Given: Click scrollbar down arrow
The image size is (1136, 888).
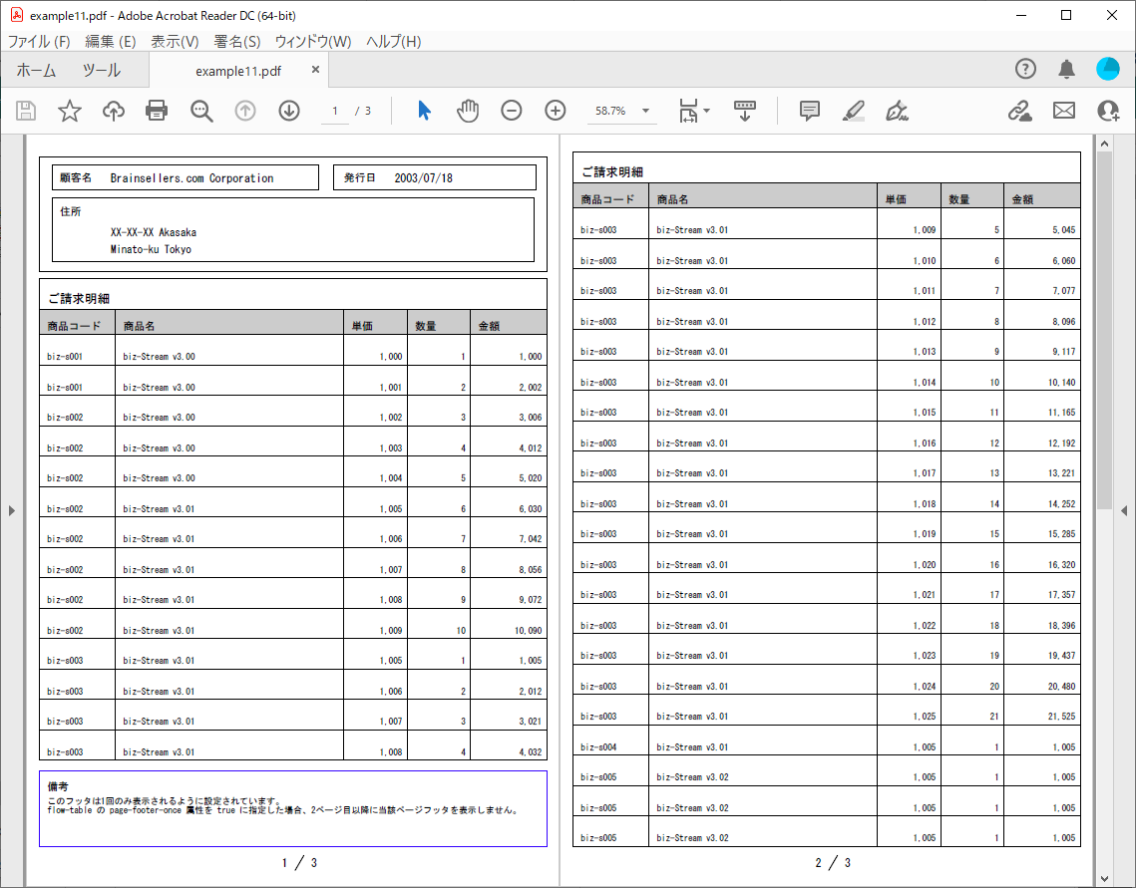Looking at the screenshot, I should tap(1104, 879).
